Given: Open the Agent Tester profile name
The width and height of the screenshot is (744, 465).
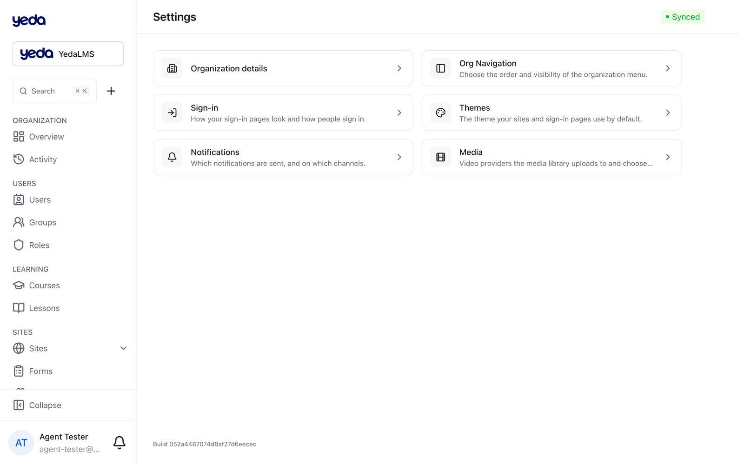Looking at the screenshot, I should [x=64, y=437].
